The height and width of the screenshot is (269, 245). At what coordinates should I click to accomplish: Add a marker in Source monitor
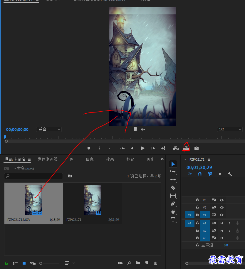tap(89, 148)
